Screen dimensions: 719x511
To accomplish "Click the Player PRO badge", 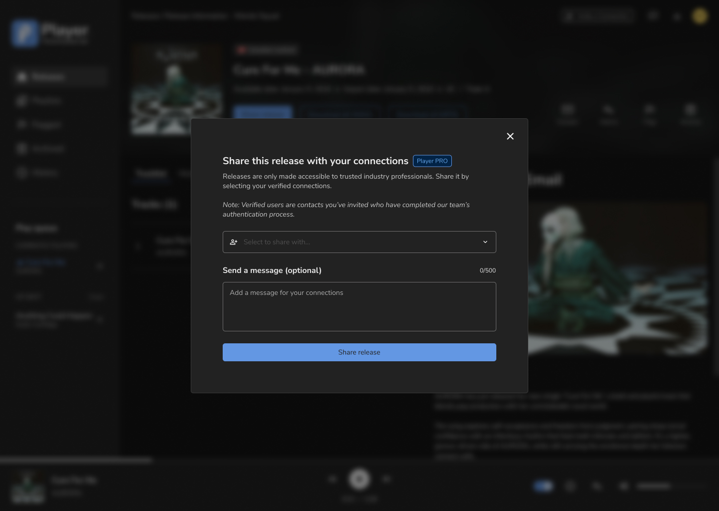I will pos(432,161).
